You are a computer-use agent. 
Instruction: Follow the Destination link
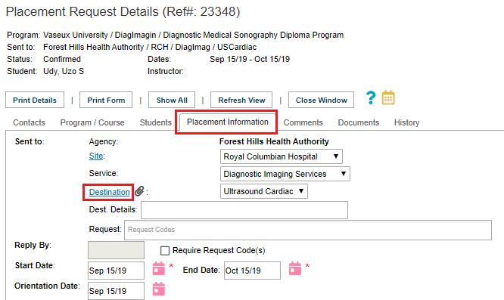109,192
